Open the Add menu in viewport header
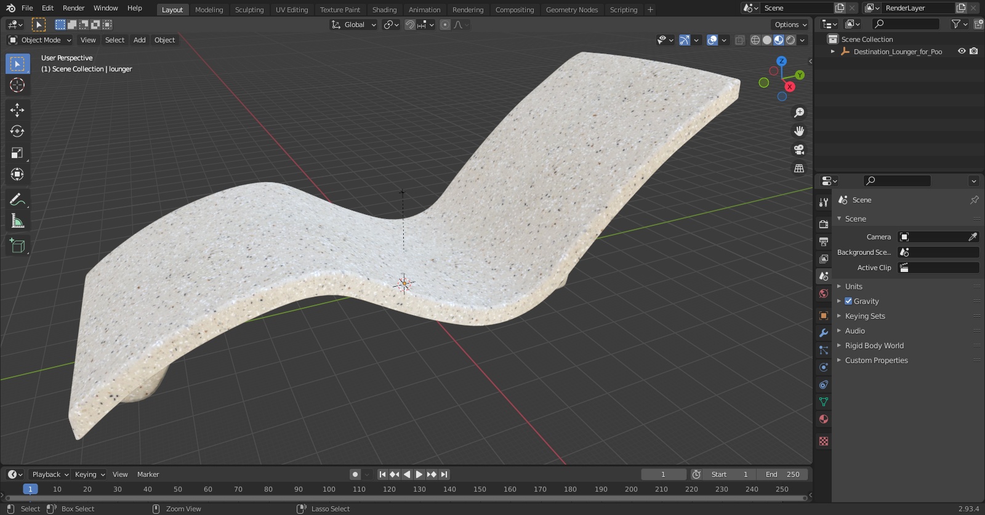This screenshot has width=985, height=515. tap(140, 40)
